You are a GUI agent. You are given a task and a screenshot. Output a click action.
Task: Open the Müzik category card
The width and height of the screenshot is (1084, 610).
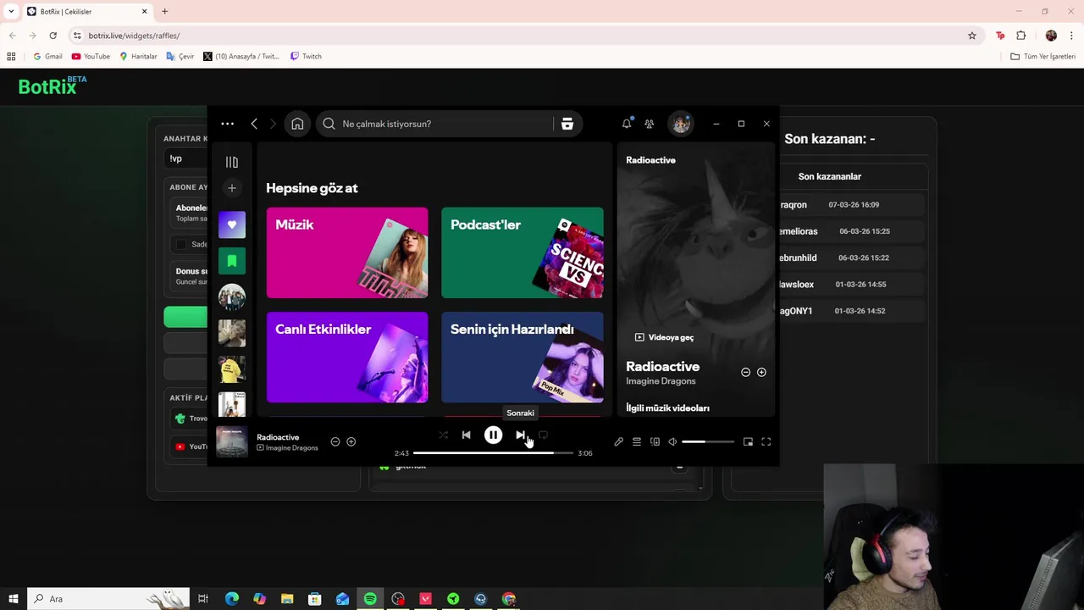347,252
